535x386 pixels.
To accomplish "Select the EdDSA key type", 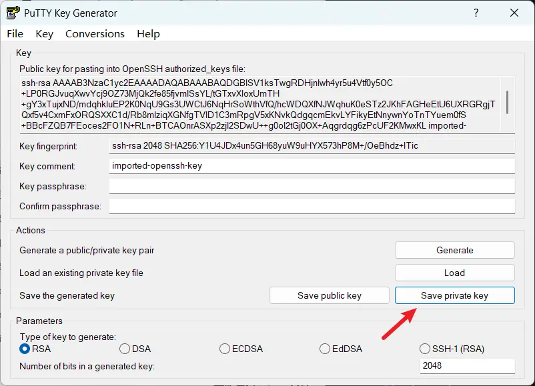I will point(325,349).
